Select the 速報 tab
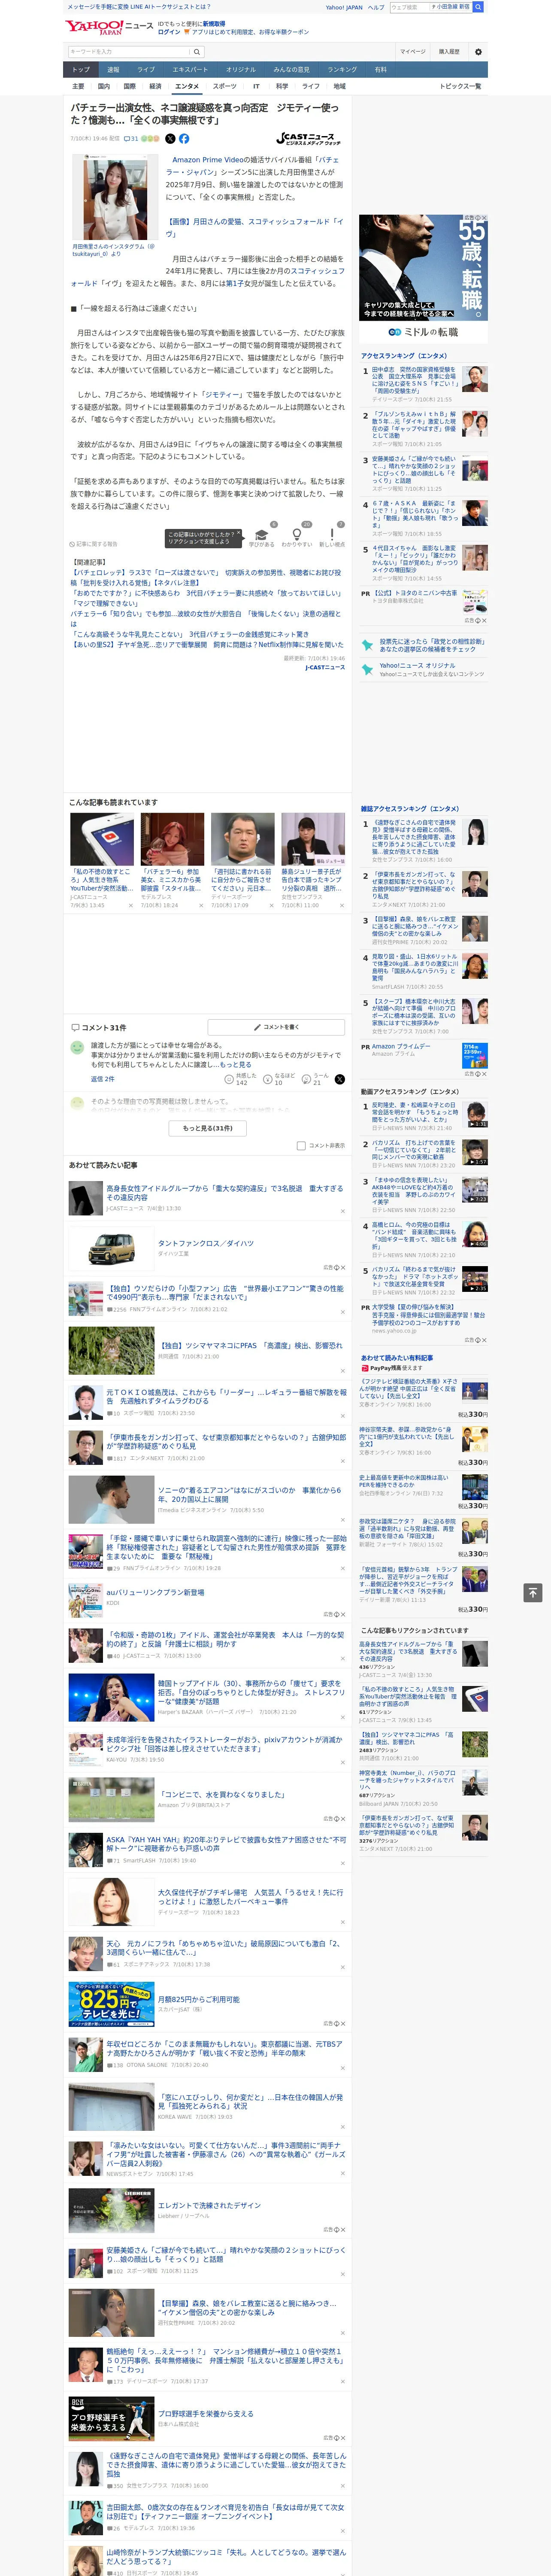Image resolution: width=551 pixels, height=2576 pixels. pos(113,69)
